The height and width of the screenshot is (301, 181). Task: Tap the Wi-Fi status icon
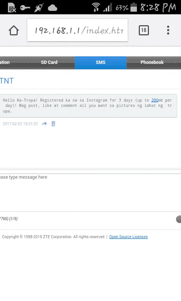click(x=96, y=8)
